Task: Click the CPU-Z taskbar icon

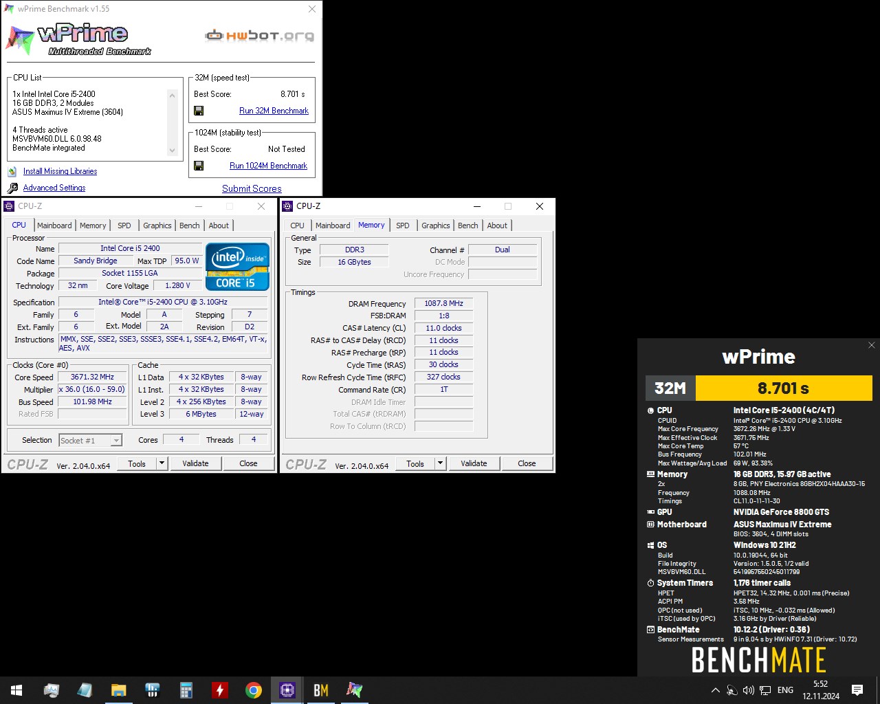Action: pos(287,690)
